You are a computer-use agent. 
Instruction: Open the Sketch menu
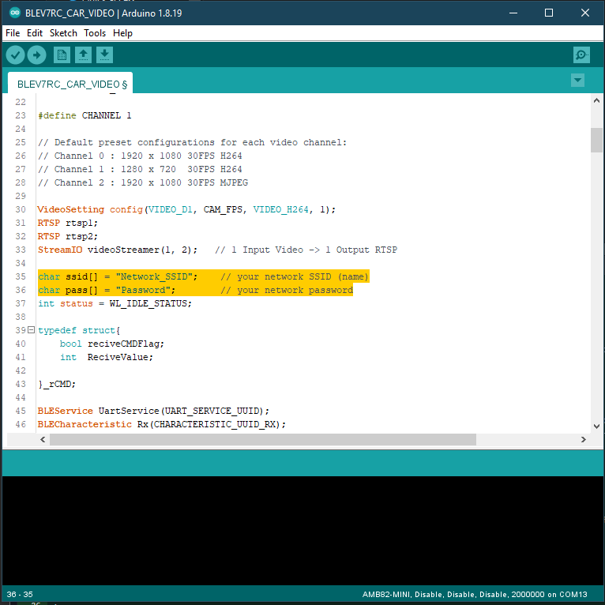pyautogui.click(x=63, y=33)
